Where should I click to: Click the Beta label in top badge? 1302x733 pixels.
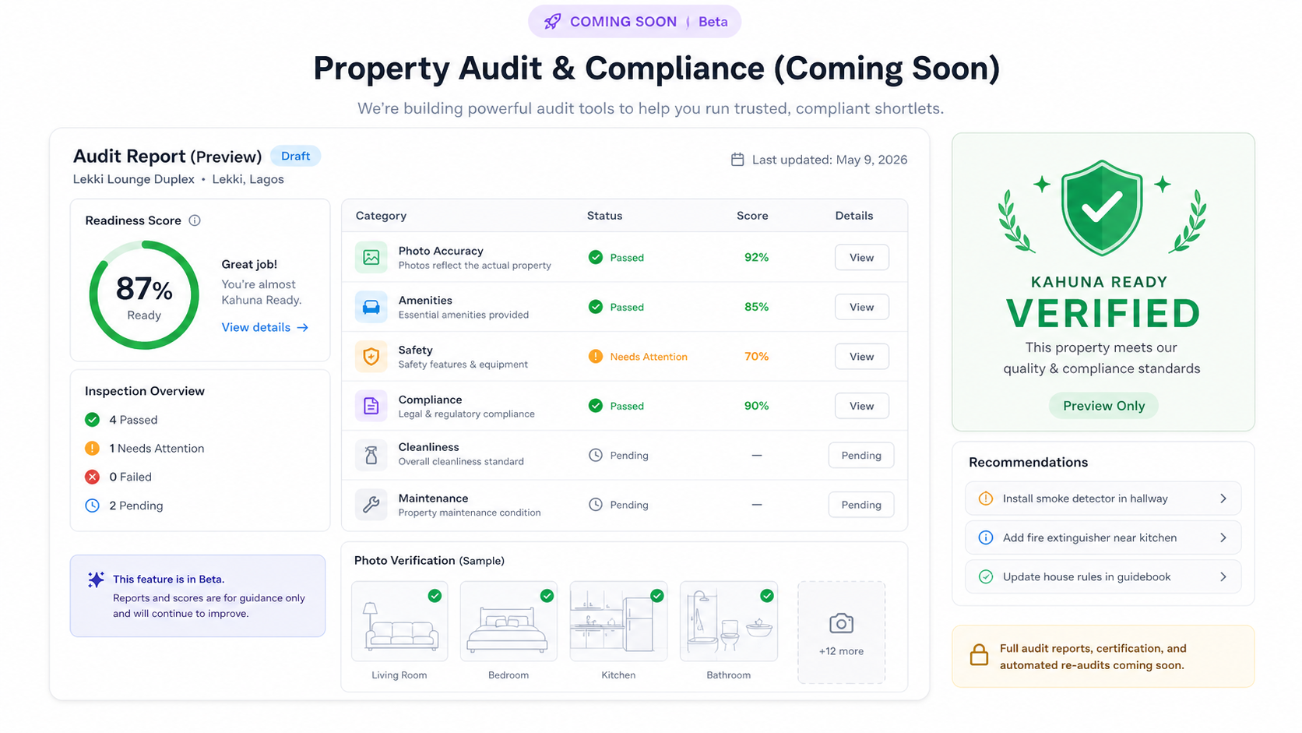click(713, 22)
